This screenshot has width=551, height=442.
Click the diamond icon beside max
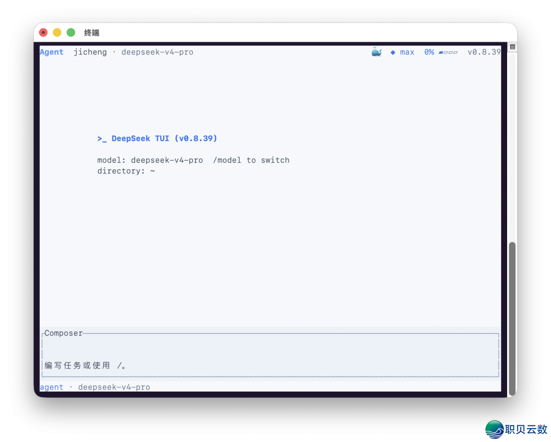tap(393, 53)
